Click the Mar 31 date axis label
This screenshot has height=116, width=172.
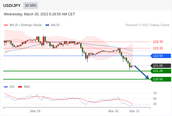tap(134, 111)
